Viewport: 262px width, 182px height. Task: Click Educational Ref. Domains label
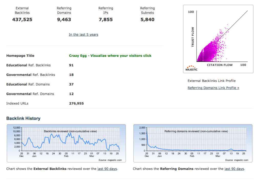(28, 84)
